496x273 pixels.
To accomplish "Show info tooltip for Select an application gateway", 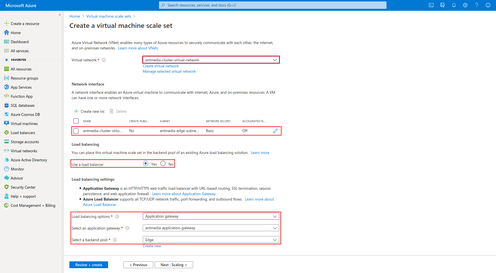I will pyautogui.click(x=127, y=228).
